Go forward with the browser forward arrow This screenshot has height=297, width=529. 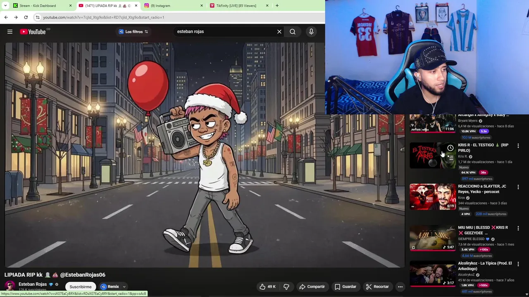[16, 17]
